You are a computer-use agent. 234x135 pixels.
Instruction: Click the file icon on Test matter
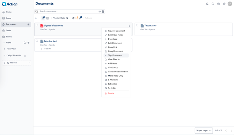tap(142, 26)
